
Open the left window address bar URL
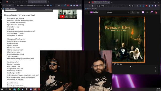[33, 6]
